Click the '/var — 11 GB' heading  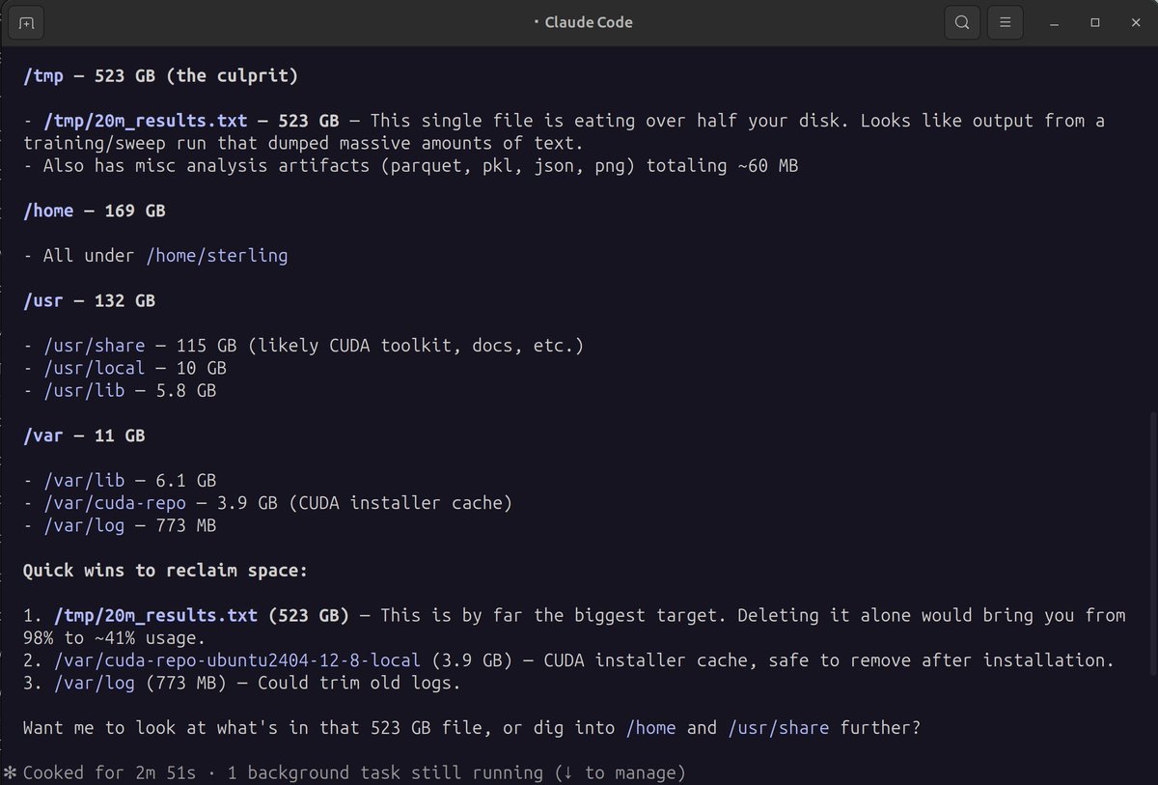pos(84,435)
